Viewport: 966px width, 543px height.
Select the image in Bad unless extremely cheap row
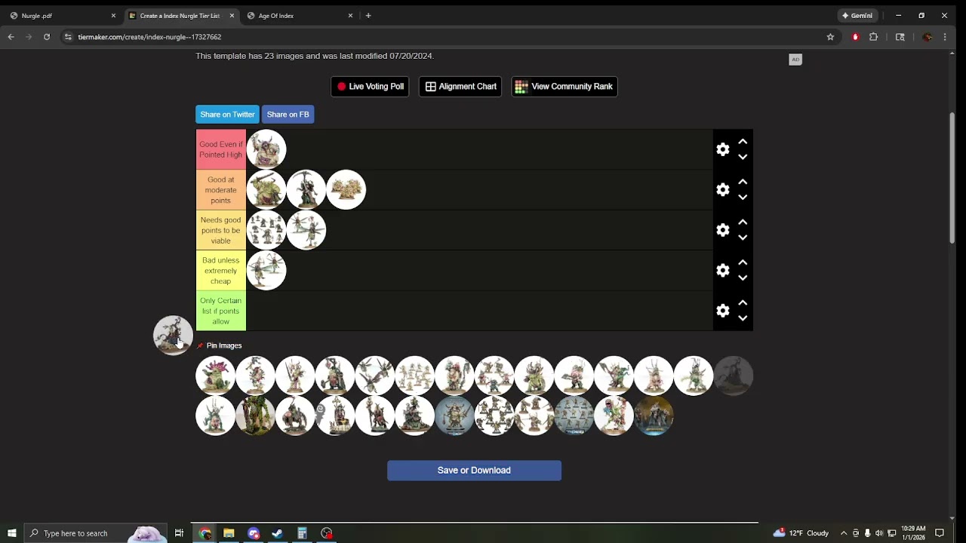click(266, 270)
